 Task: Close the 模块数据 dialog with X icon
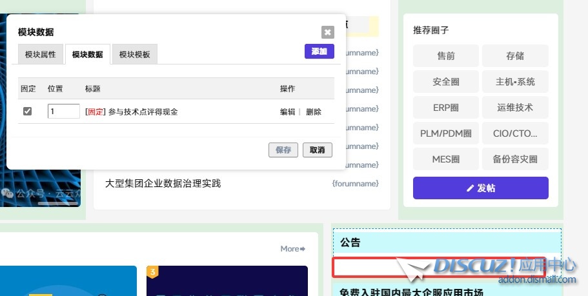(x=328, y=32)
